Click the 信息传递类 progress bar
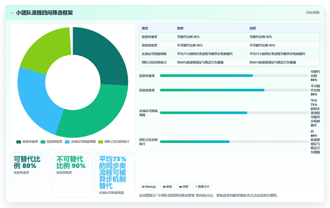 [x=234, y=76]
